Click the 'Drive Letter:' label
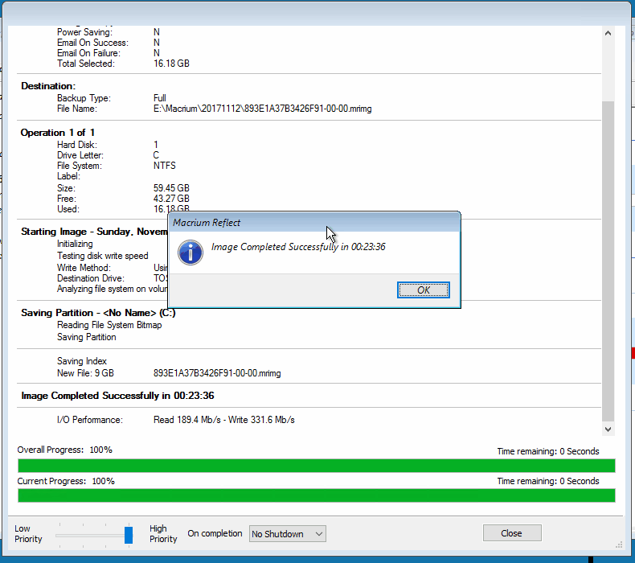Image resolution: width=635 pixels, height=563 pixels. tap(80, 155)
